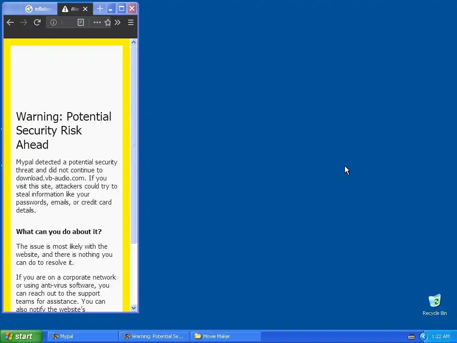Viewport: 457px width, 343px height.
Task: Reload the current page
Action: pyautogui.click(x=37, y=22)
